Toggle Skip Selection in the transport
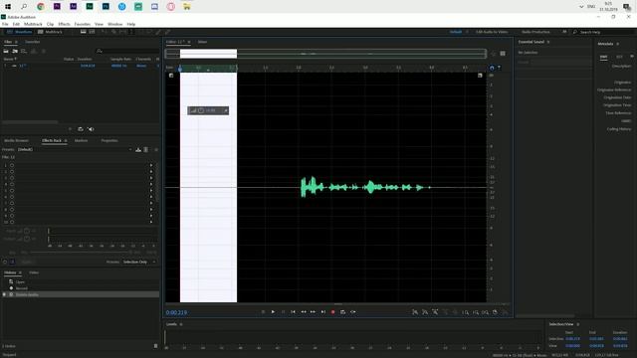This screenshot has width=637, height=358. coord(353,311)
